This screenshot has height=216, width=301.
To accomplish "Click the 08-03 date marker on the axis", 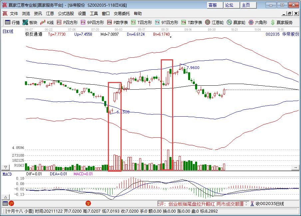I will click(x=119, y=29).
